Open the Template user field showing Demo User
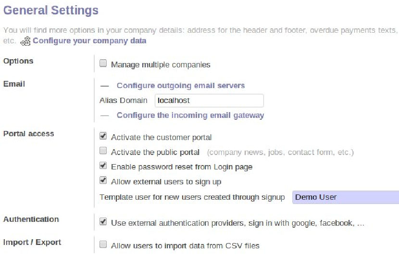The image size is (399, 257). [345, 197]
